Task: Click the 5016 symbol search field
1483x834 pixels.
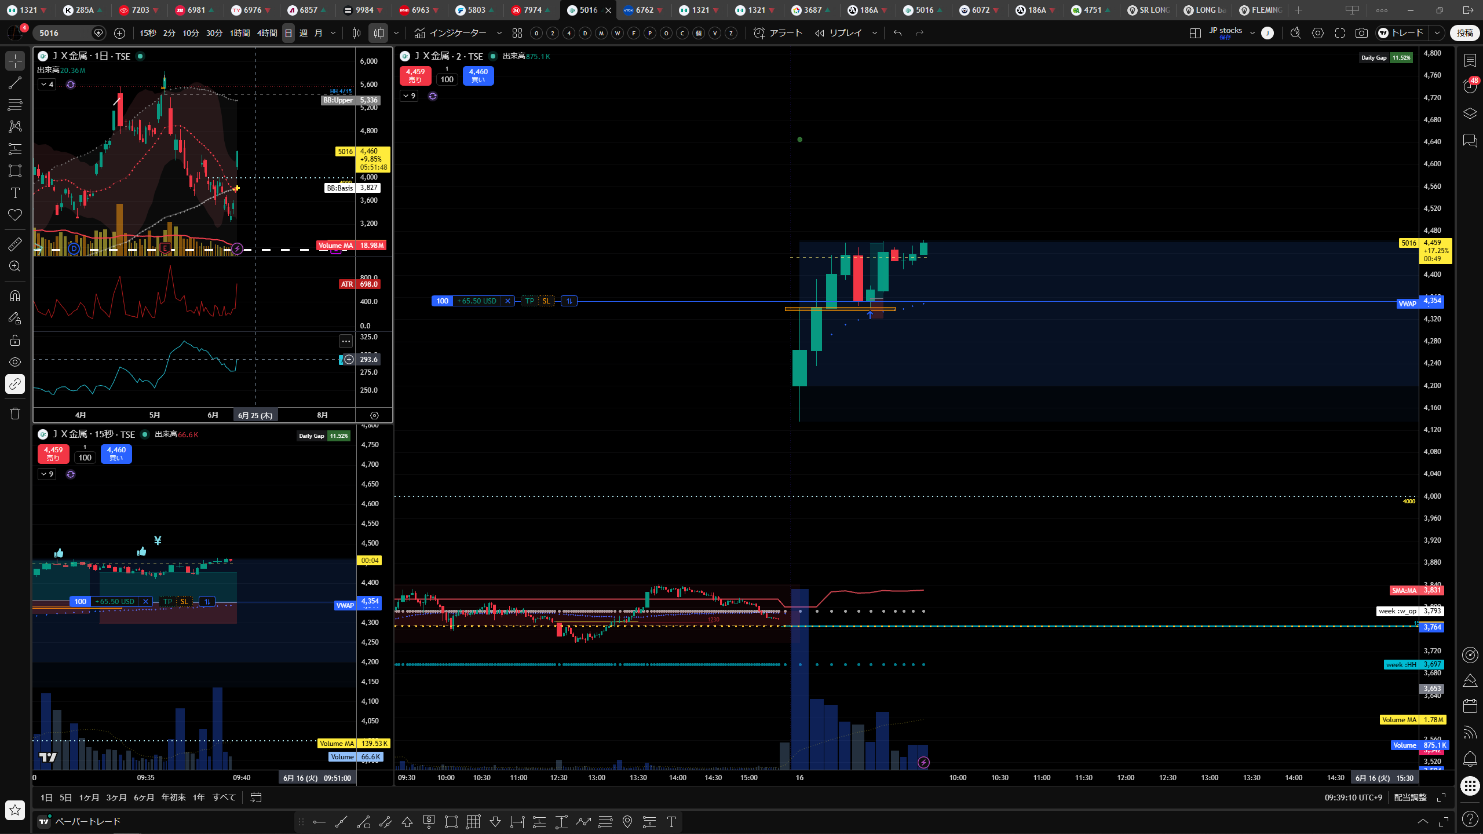Action: [64, 33]
